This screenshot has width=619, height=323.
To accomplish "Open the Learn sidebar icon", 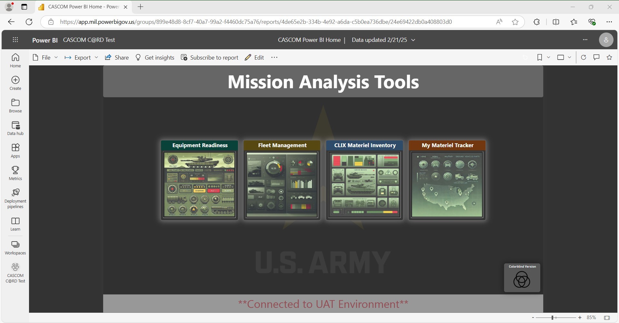I will tap(15, 224).
